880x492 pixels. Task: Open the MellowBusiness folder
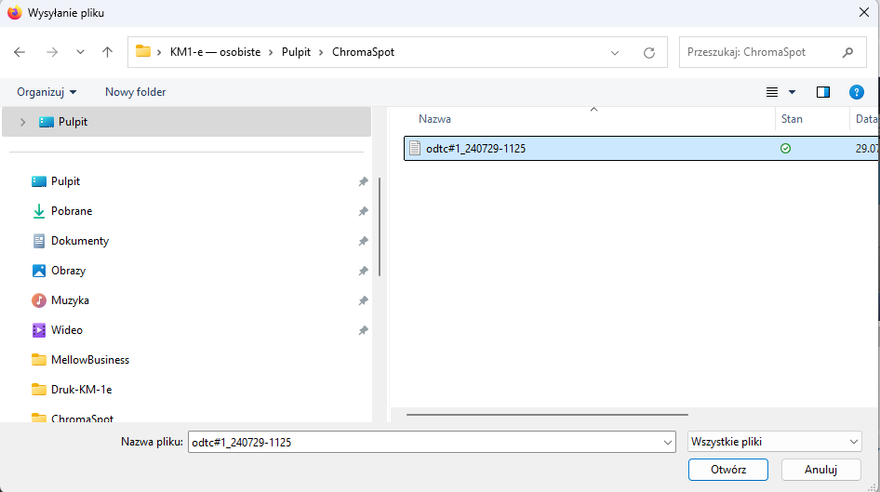(90, 360)
